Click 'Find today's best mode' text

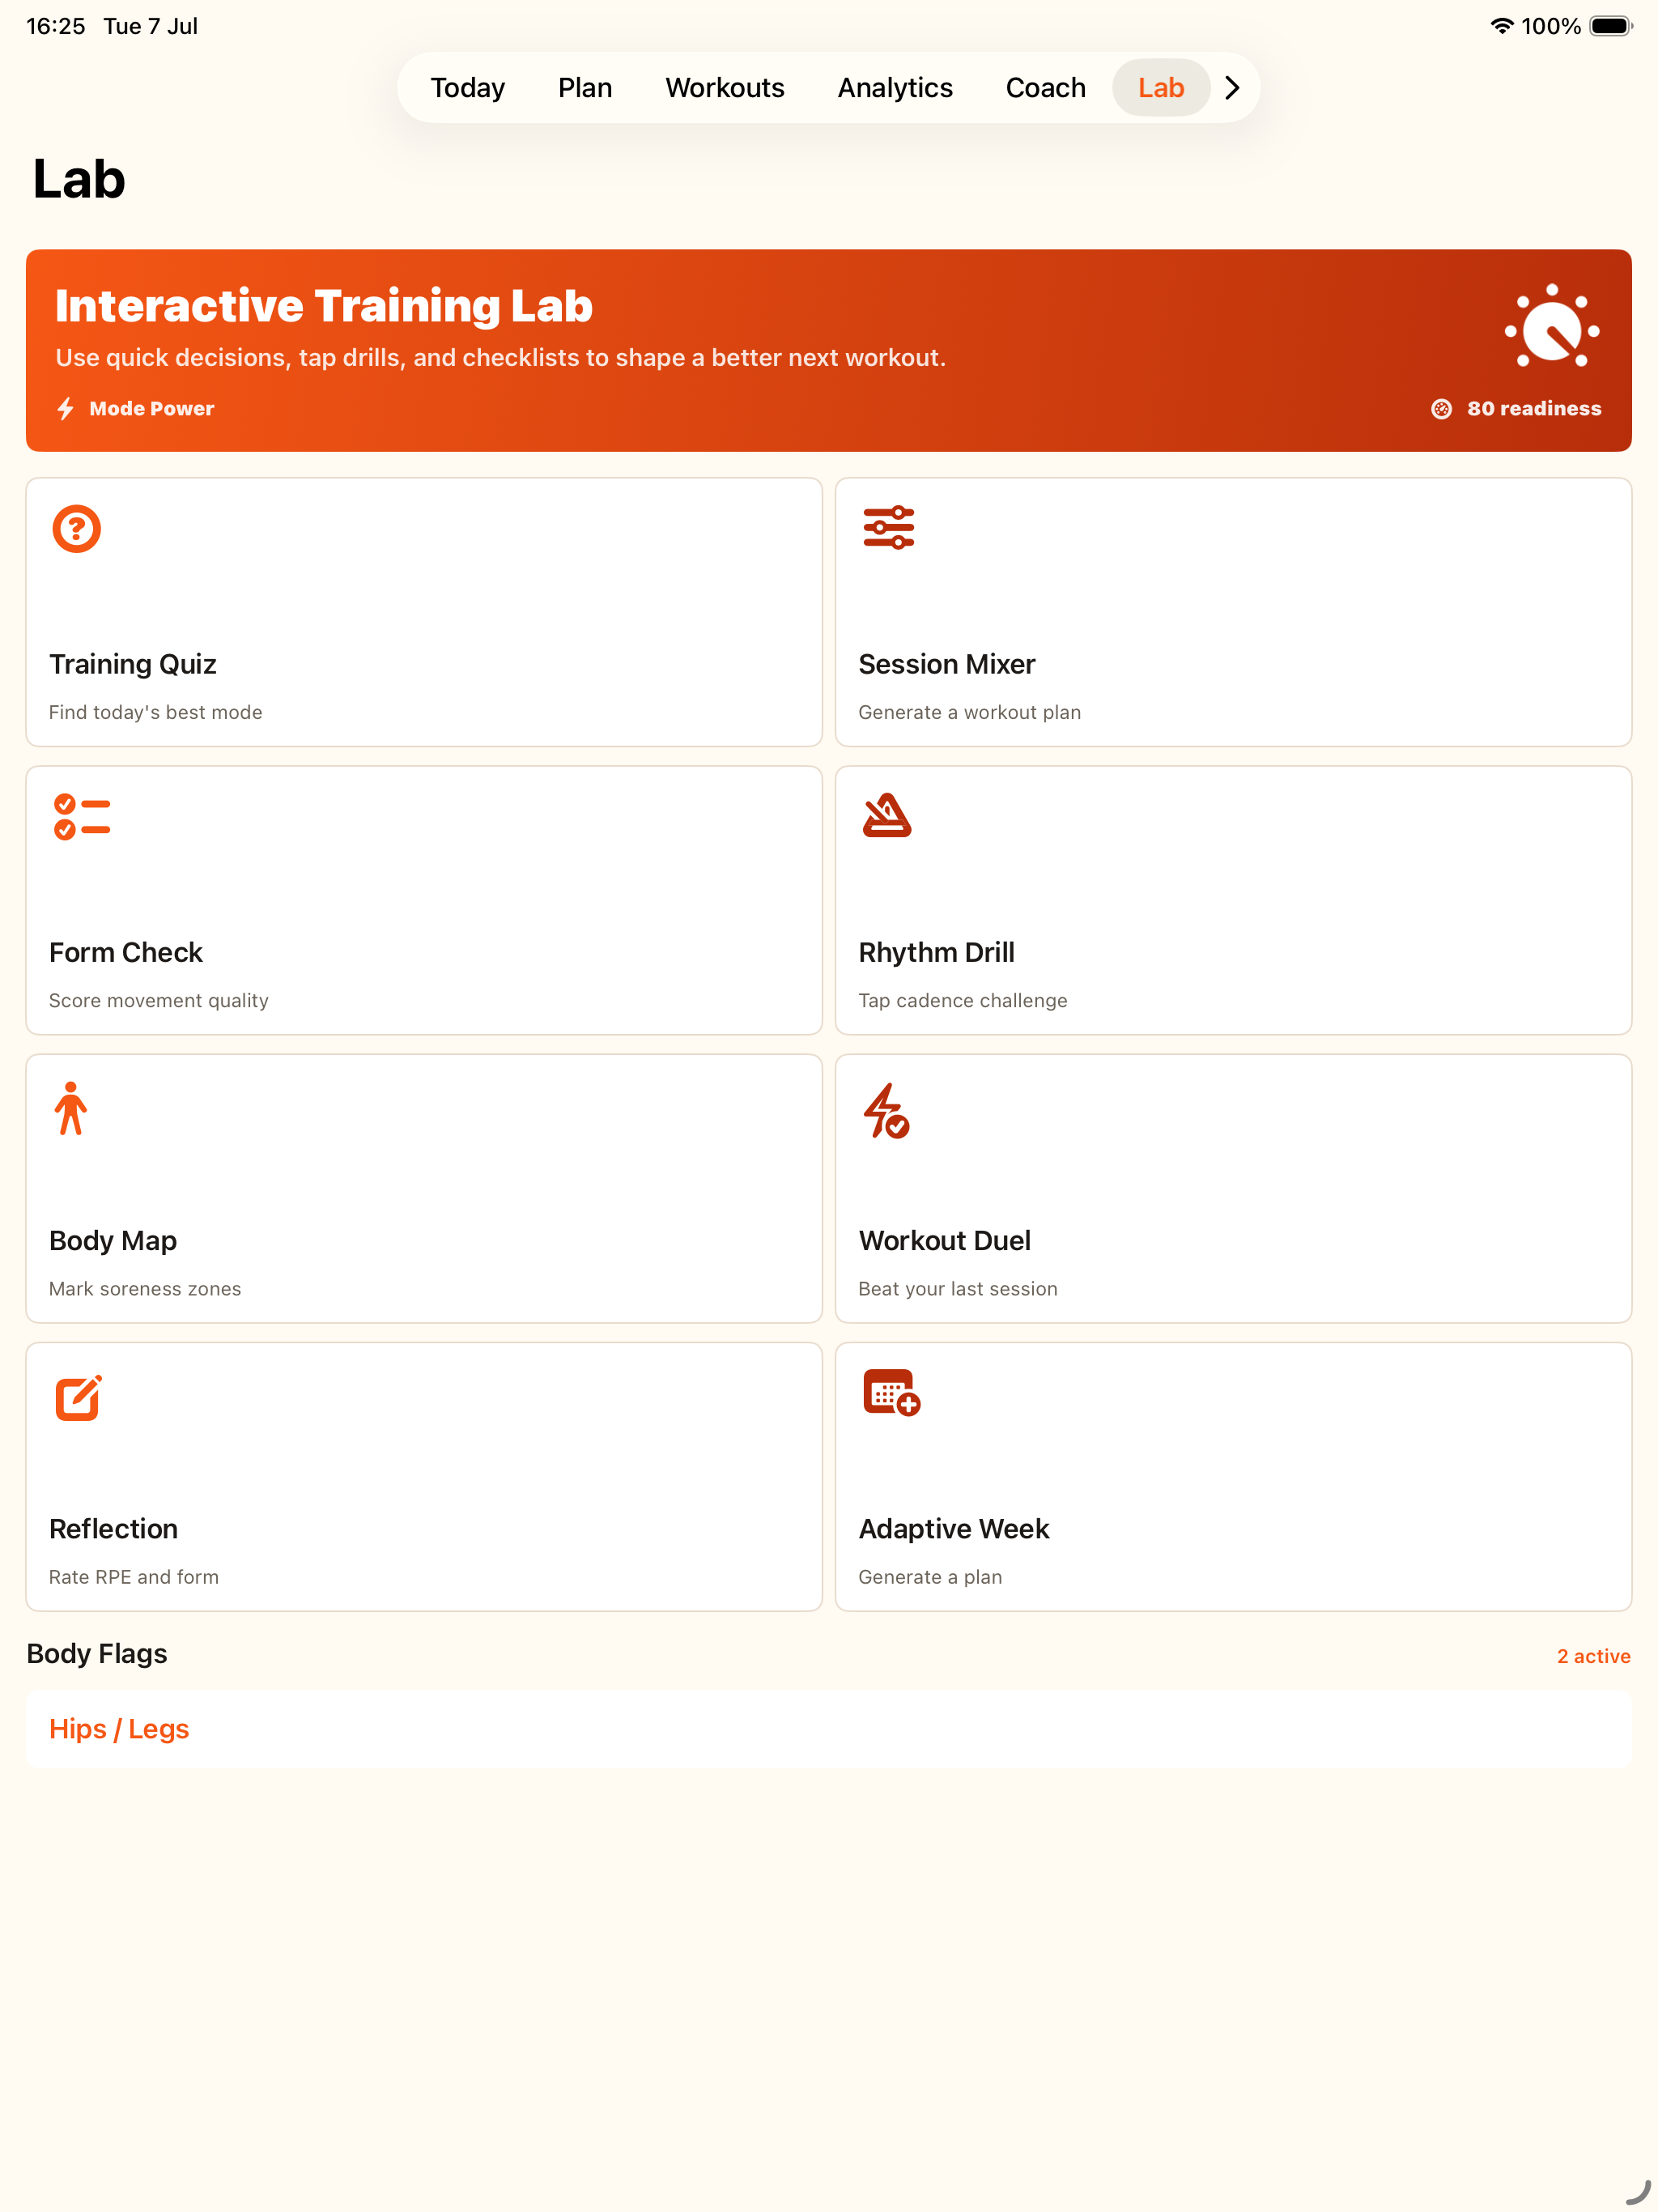click(x=156, y=712)
